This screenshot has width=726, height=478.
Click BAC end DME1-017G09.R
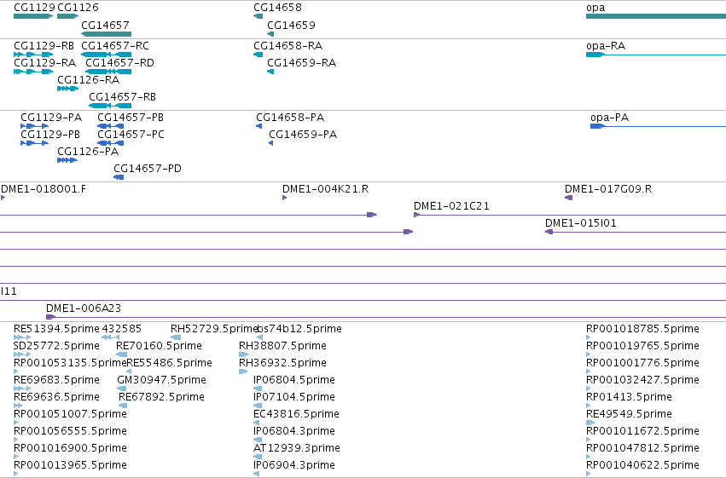[x=568, y=198]
